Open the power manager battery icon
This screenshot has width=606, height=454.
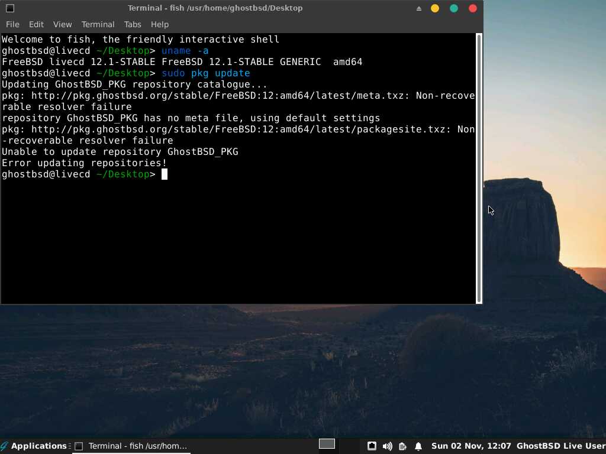[x=402, y=446]
